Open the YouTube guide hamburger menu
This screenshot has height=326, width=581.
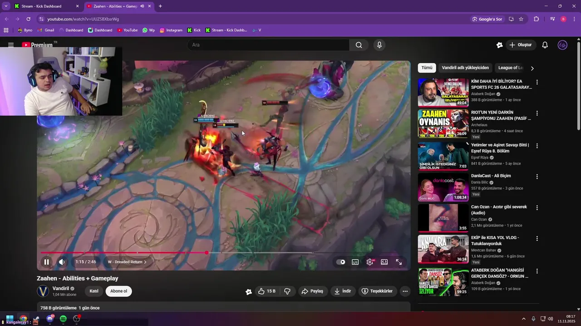pyautogui.click(x=11, y=45)
